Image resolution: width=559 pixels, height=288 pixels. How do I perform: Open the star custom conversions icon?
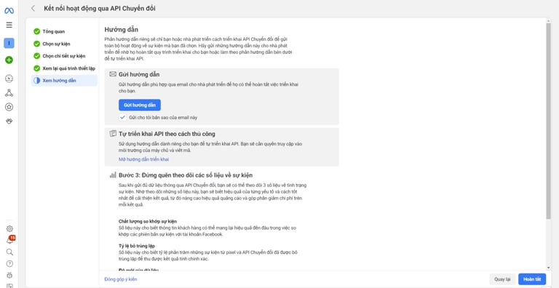(x=9, y=107)
